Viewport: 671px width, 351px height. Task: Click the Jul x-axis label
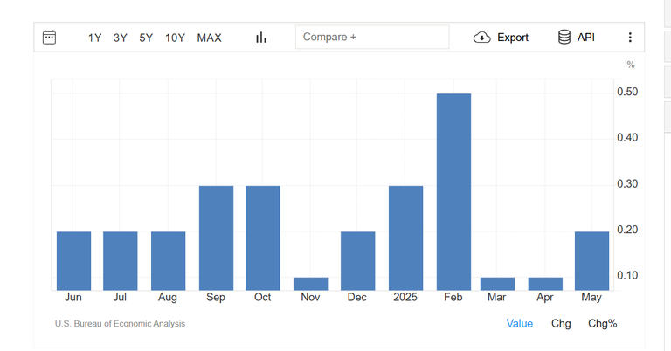click(120, 297)
